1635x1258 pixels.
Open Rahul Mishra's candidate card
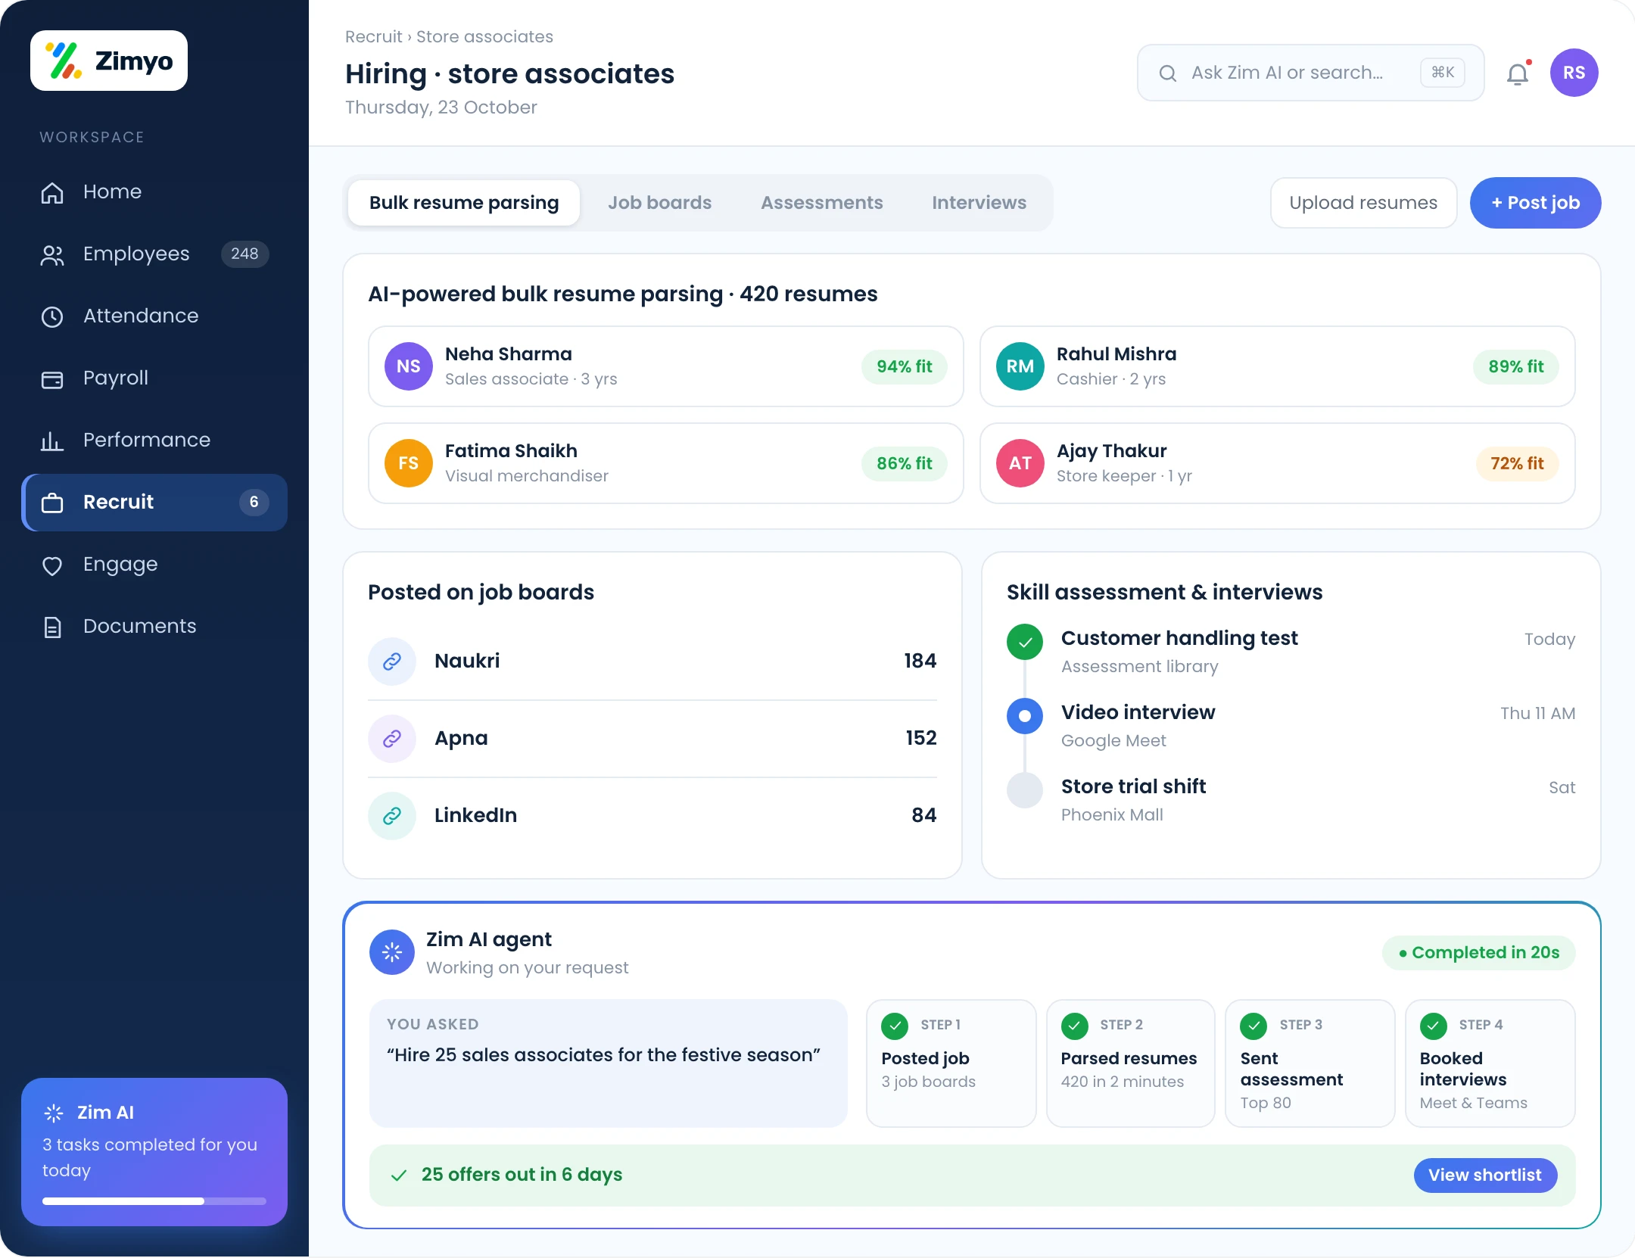pyautogui.click(x=1278, y=366)
